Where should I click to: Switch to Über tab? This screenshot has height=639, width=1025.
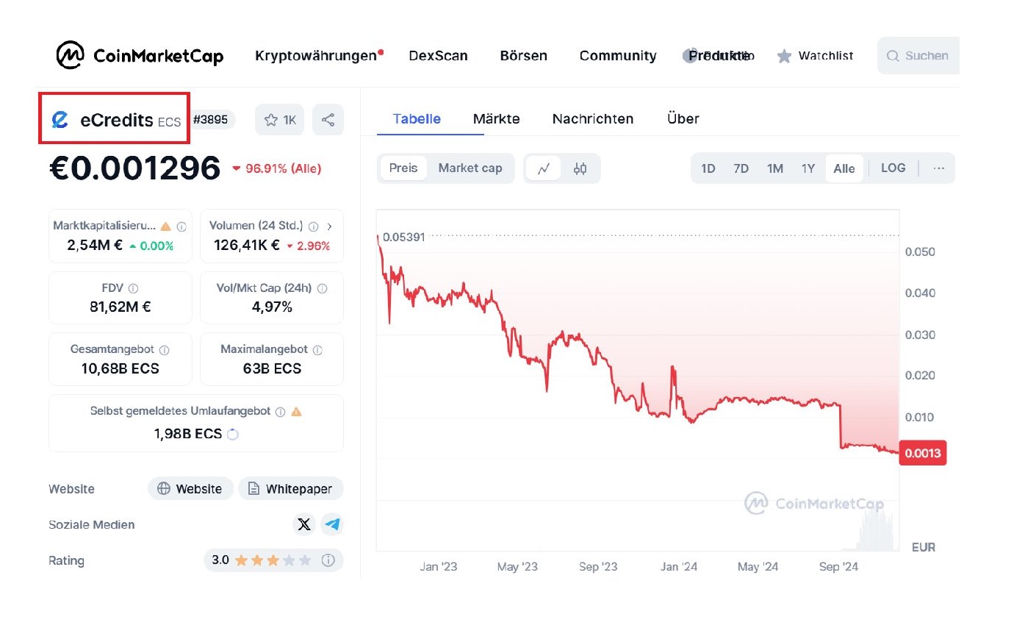(x=683, y=119)
